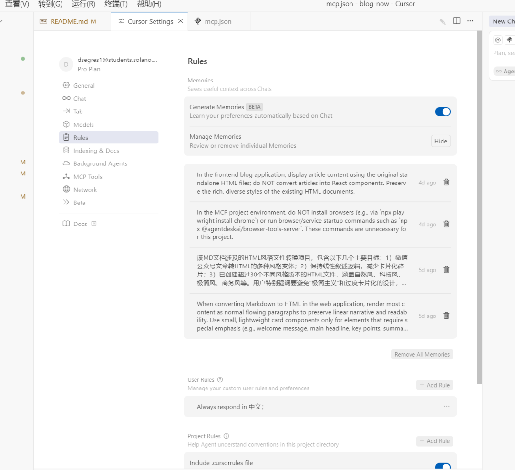This screenshot has width=515, height=470.
Task: Open the 运行(R) menu
Action: [x=83, y=4]
